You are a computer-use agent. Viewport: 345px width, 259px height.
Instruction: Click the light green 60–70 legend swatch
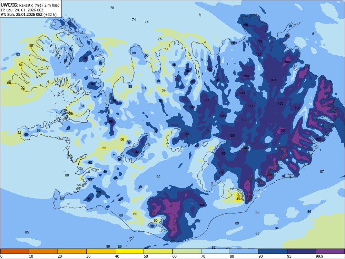tap(187, 251)
